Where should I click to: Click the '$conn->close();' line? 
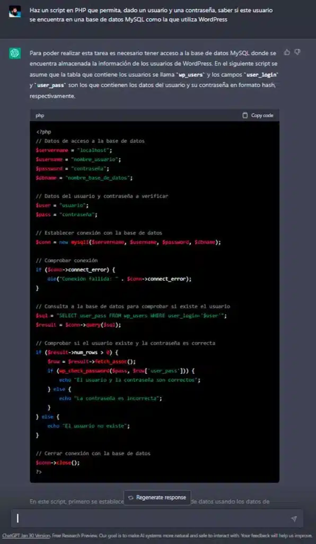point(57,463)
